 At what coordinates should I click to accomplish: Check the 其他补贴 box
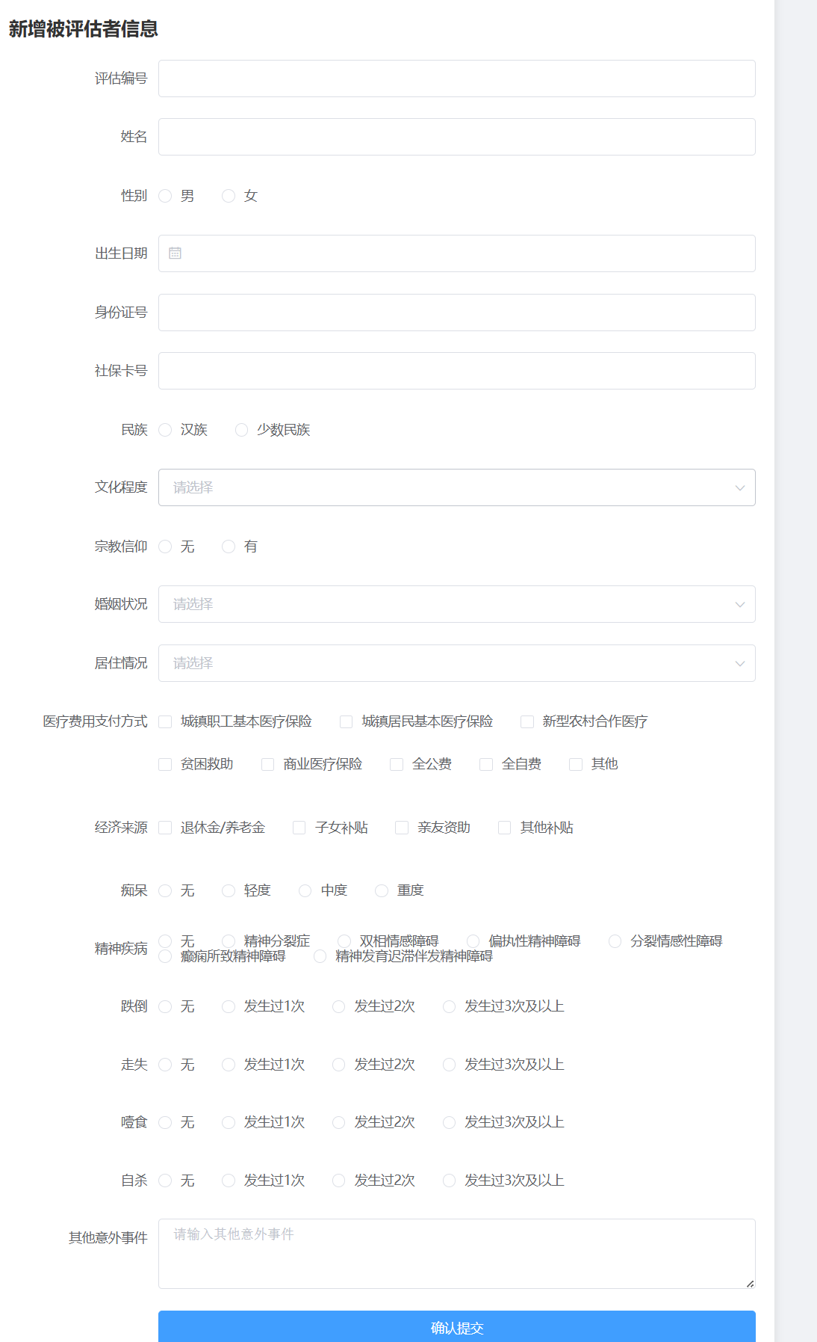tap(505, 828)
